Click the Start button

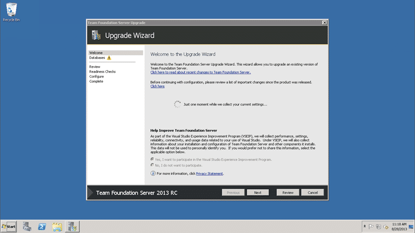pos(9,227)
